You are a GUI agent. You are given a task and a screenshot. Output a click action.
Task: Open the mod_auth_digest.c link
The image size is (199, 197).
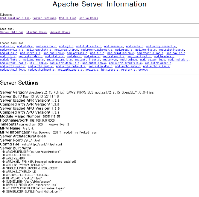click(x=41, y=70)
